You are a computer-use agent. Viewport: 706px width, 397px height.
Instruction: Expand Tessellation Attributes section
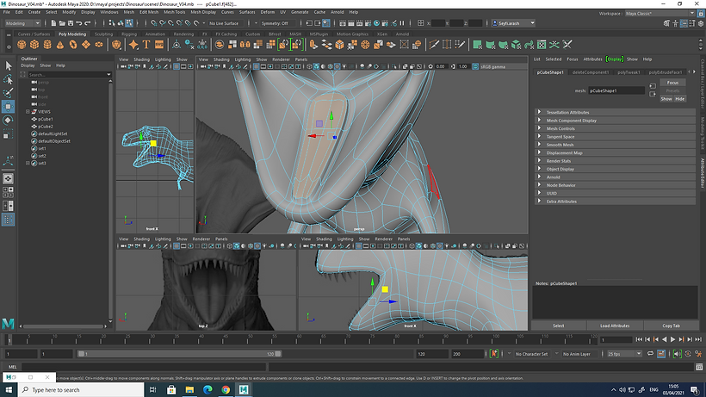616,112
